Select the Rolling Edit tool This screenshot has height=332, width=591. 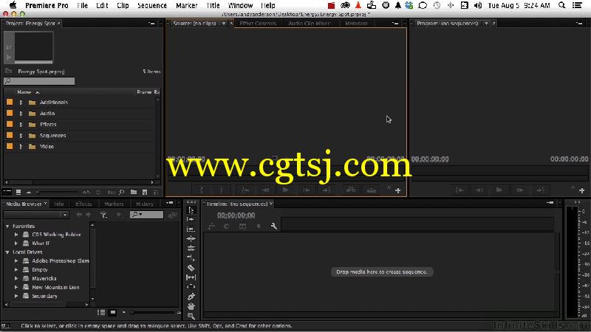click(x=191, y=248)
